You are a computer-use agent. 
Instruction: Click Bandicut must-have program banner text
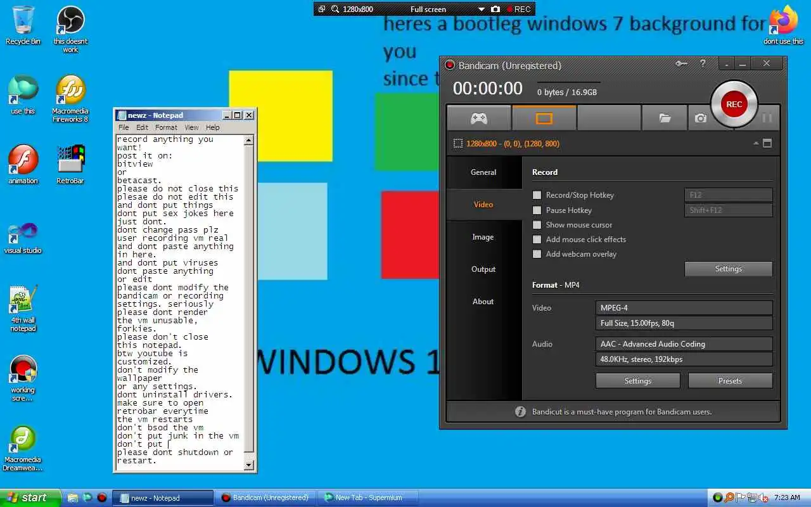tap(622, 412)
